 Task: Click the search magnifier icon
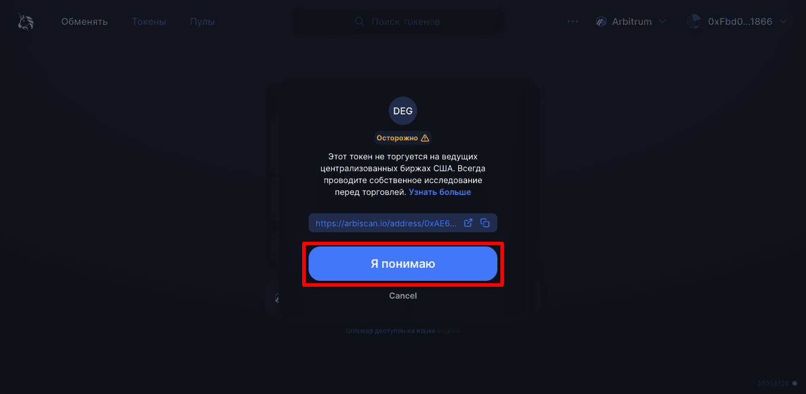click(360, 22)
